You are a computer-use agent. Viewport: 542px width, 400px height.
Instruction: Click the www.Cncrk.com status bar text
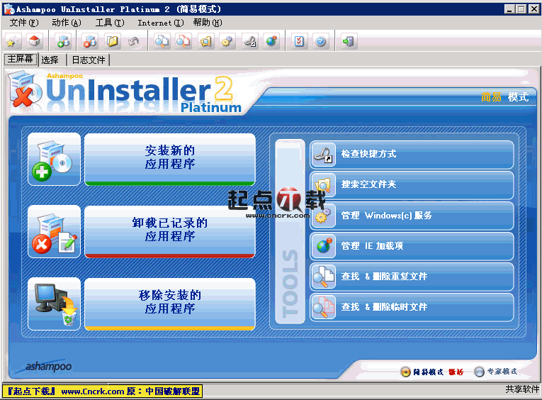pos(93,391)
